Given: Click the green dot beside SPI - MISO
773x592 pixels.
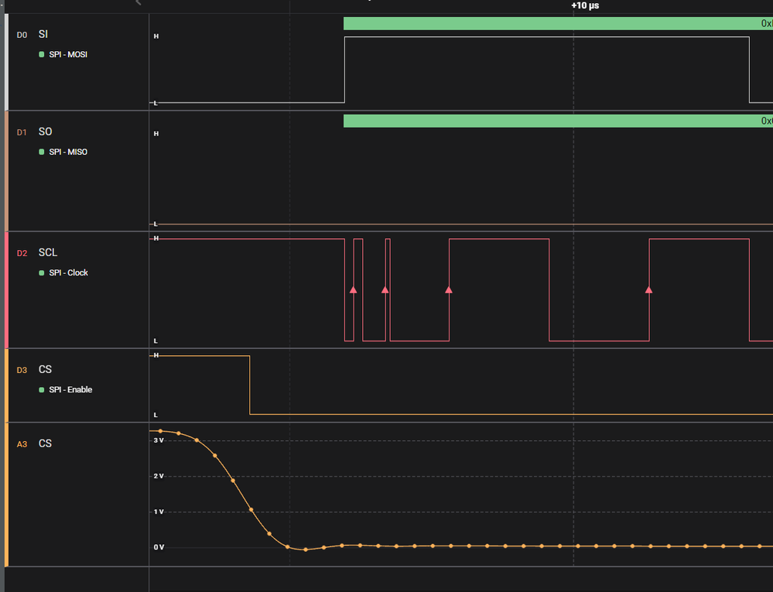Looking at the screenshot, I should tap(42, 152).
